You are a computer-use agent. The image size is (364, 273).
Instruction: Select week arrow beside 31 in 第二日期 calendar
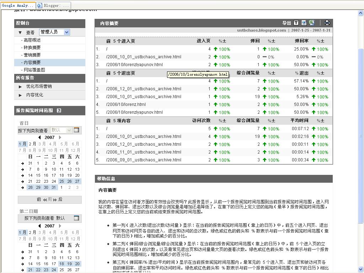(x=22, y=252)
